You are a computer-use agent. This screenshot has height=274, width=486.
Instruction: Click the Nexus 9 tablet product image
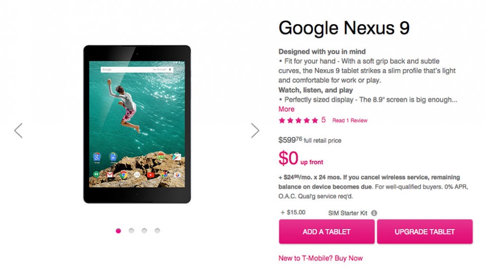coord(137,124)
